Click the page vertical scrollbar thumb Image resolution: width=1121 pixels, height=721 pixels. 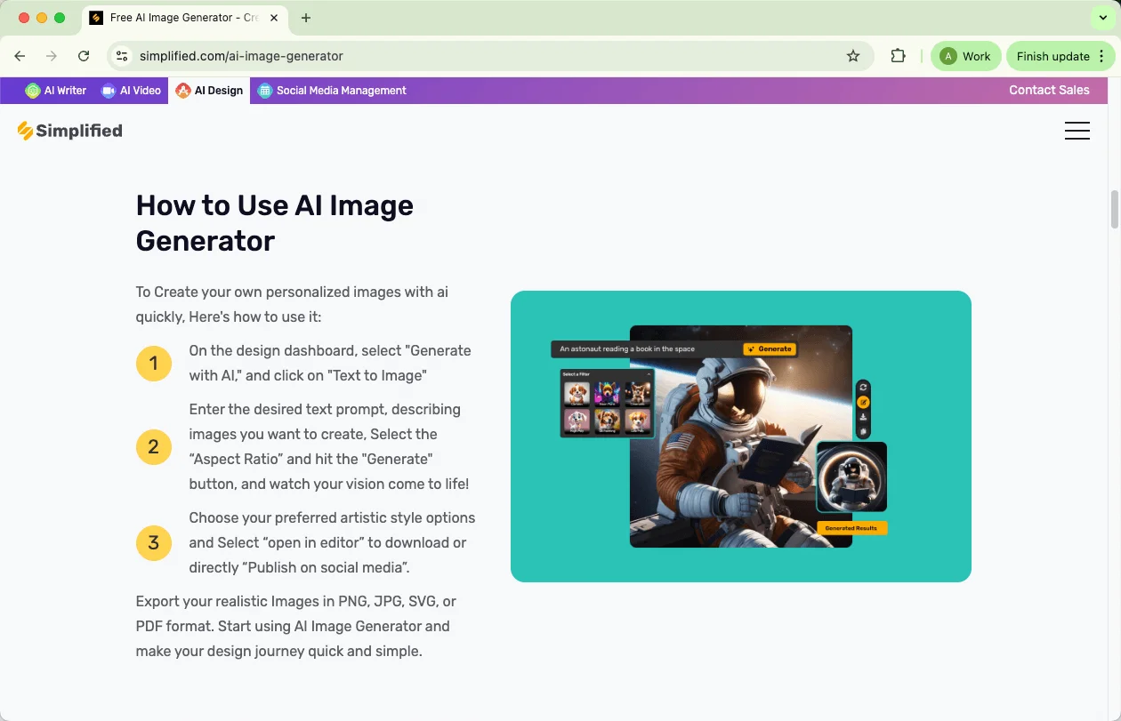pyautogui.click(x=1114, y=209)
